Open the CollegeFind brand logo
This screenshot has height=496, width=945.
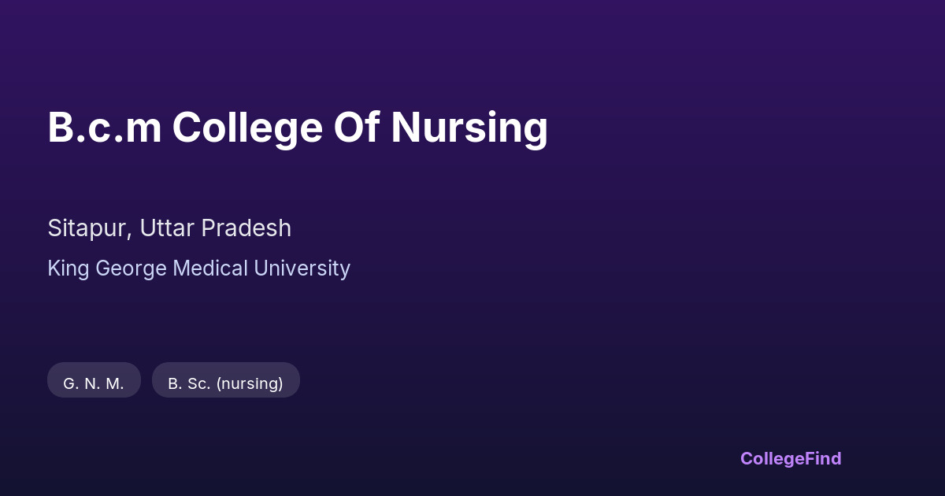pos(790,458)
